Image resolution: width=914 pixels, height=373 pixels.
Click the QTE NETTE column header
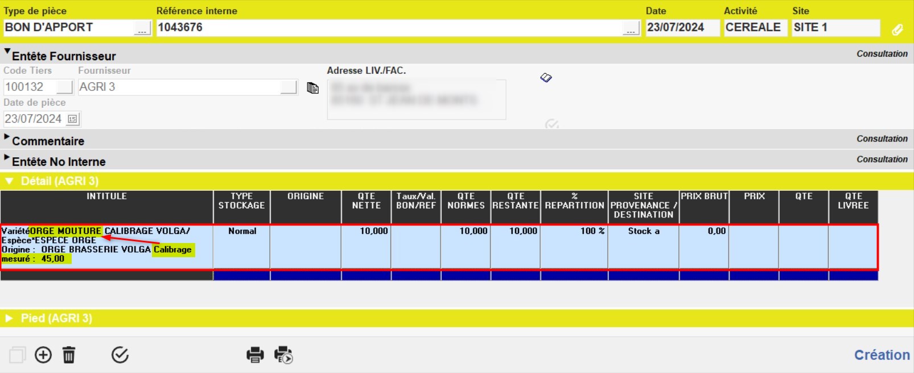[x=366, y=202]
